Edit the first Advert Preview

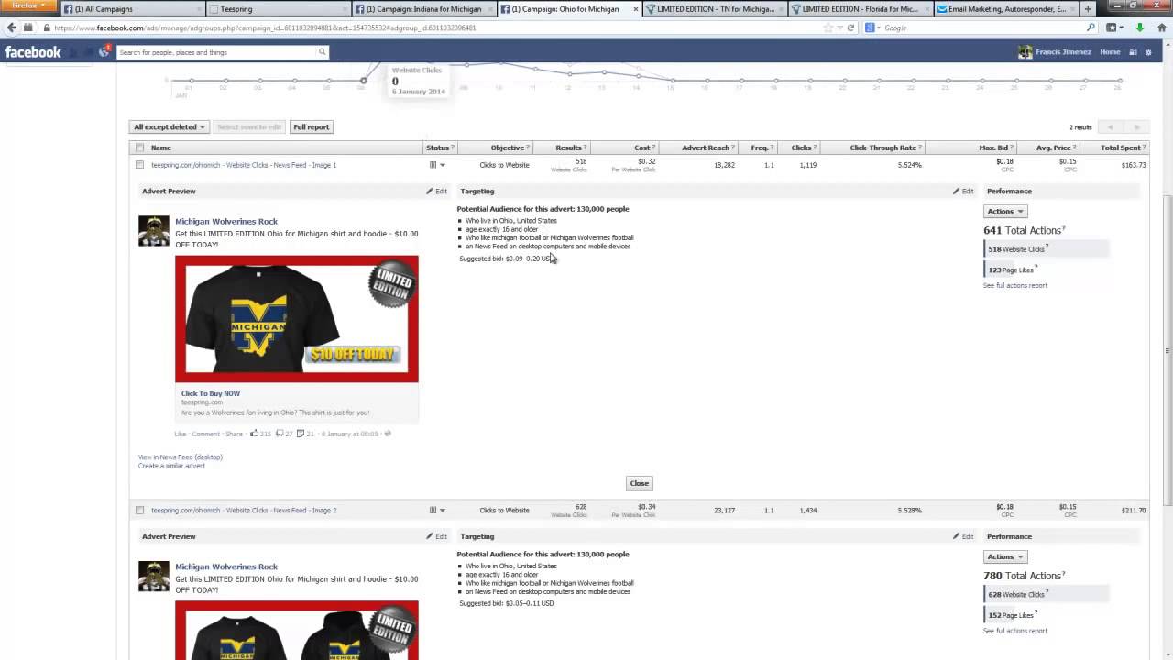[x=437, y=192]
